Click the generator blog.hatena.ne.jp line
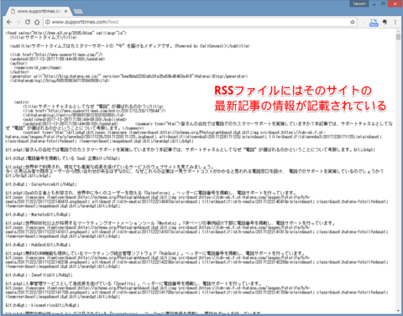403x316 pixels. tap(128, 76)
